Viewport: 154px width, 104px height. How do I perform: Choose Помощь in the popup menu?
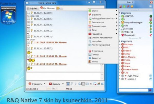coord(103,55)
